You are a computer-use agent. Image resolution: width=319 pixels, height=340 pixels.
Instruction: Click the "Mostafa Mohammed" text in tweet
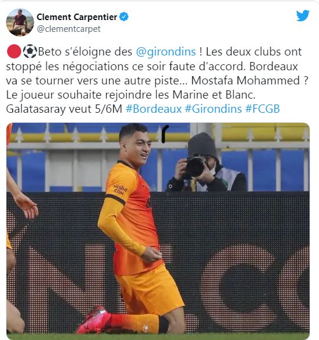[x=245, y=80]
